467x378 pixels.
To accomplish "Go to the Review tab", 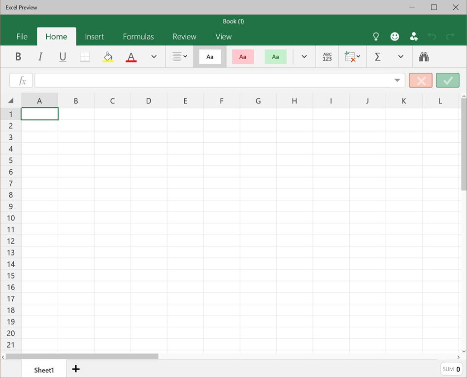I will point(184,36).
